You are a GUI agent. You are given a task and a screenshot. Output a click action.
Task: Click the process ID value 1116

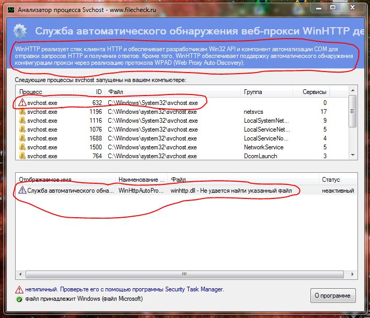[96, 121]
